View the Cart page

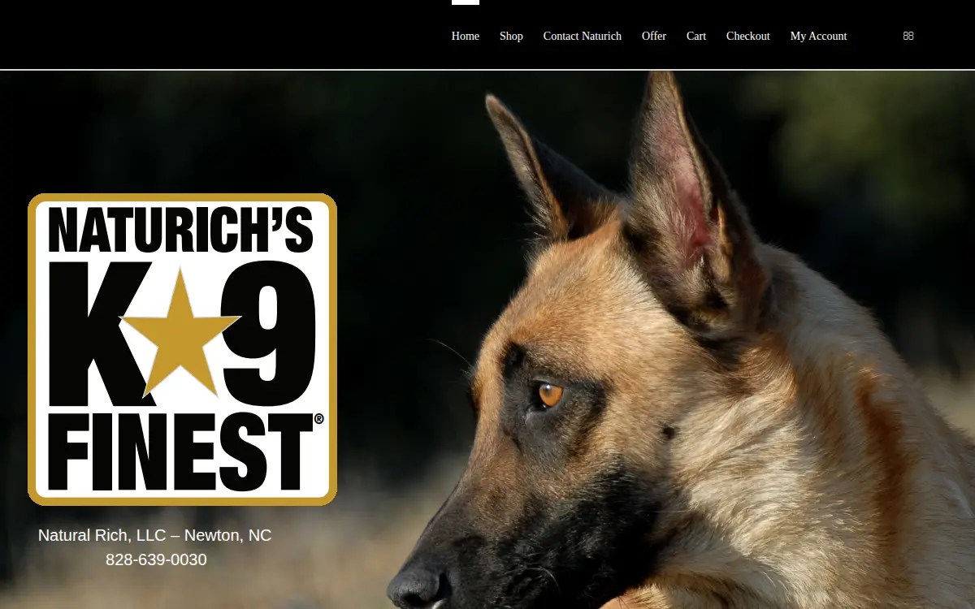pyautogui.click(x=696, y=36)
